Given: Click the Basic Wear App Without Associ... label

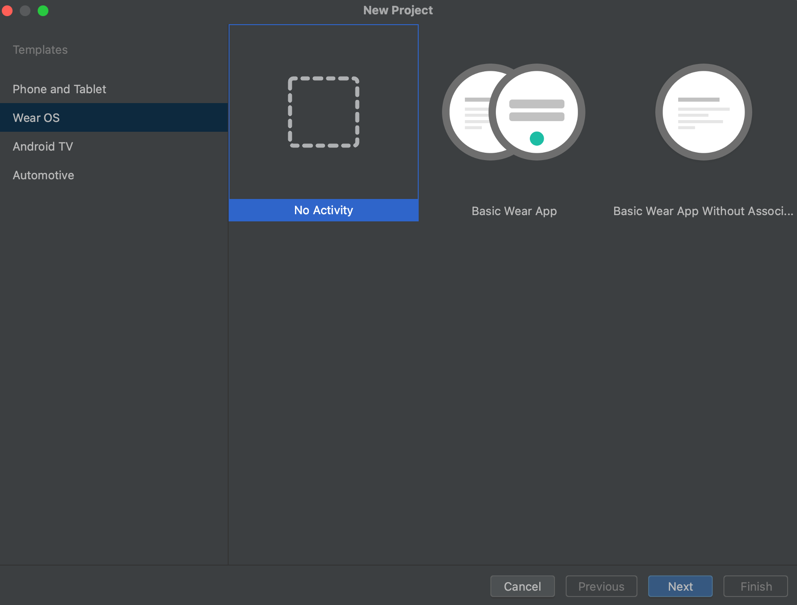Looking at the screenshot, I should coord(703,211).
